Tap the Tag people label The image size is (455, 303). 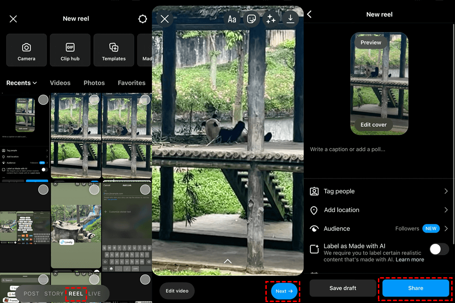click(x=339, y=191)
